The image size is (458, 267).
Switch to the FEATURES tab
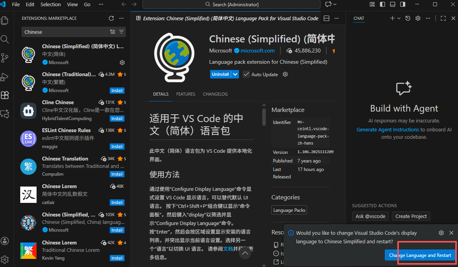(x=186, y=94)
